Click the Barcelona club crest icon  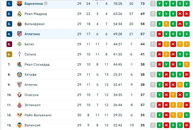click(19, 4)
